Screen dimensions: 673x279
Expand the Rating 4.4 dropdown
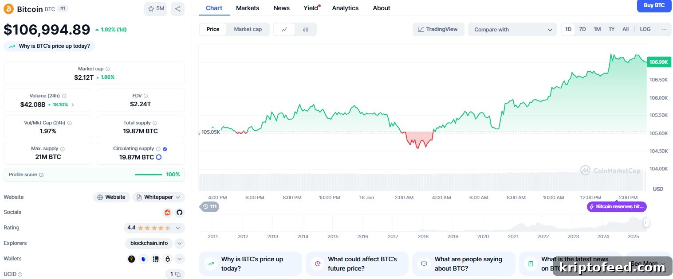(177, 228)
